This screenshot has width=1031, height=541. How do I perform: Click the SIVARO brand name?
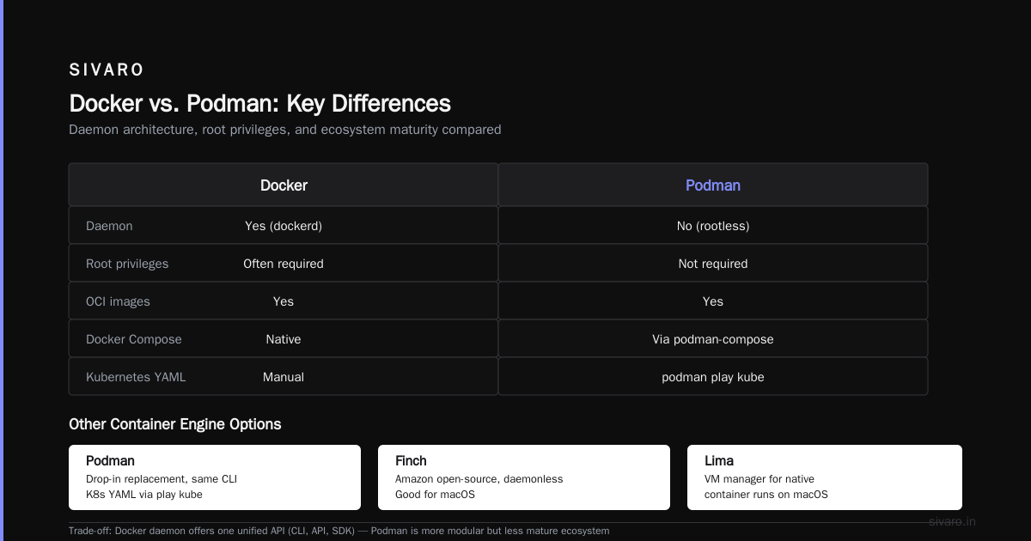tap(107, 70)
